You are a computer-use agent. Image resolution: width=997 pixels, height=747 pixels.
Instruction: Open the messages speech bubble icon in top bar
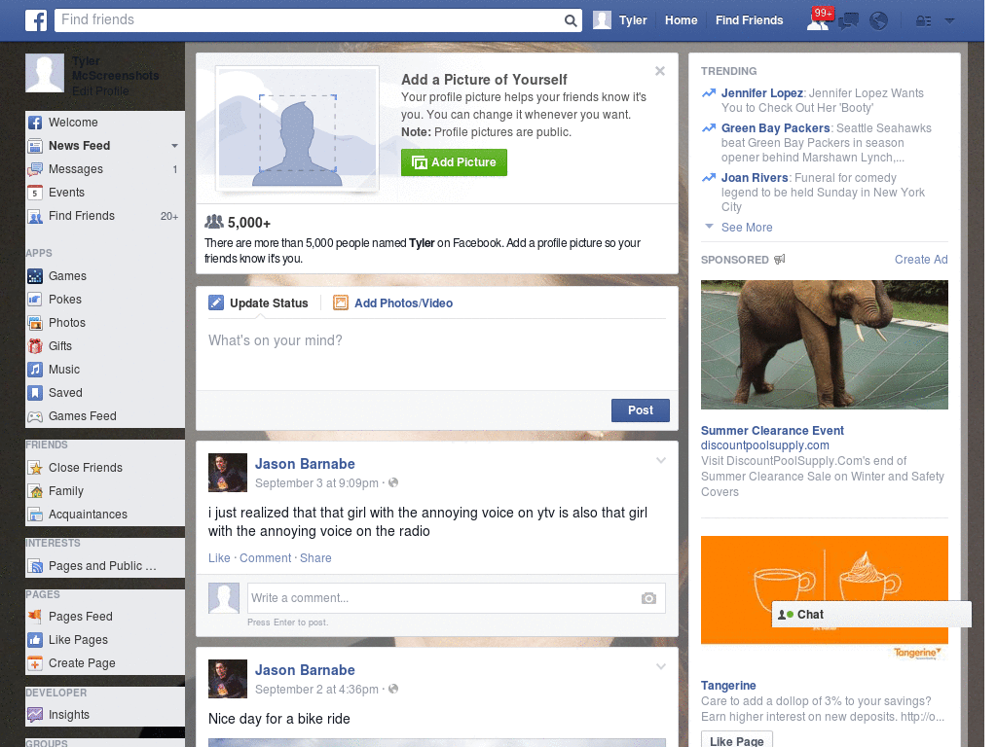(x=848, y=21)
